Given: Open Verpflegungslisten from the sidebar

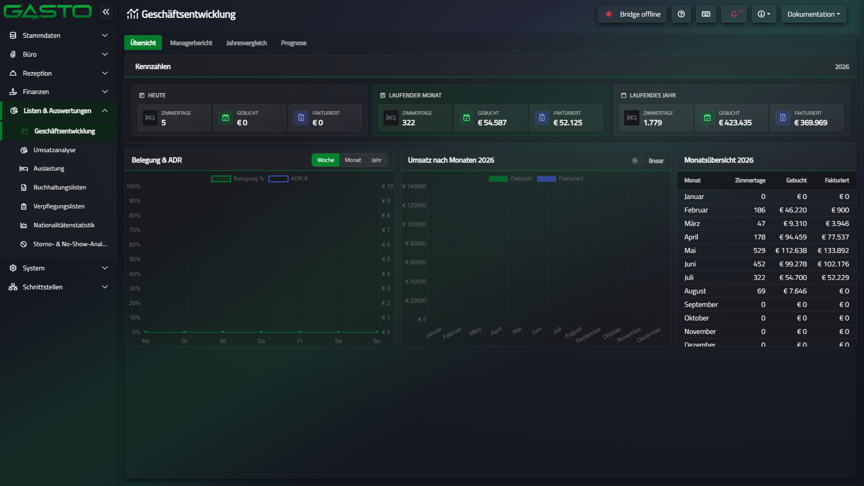Looking at the screenshot, I should click(58, 207).
